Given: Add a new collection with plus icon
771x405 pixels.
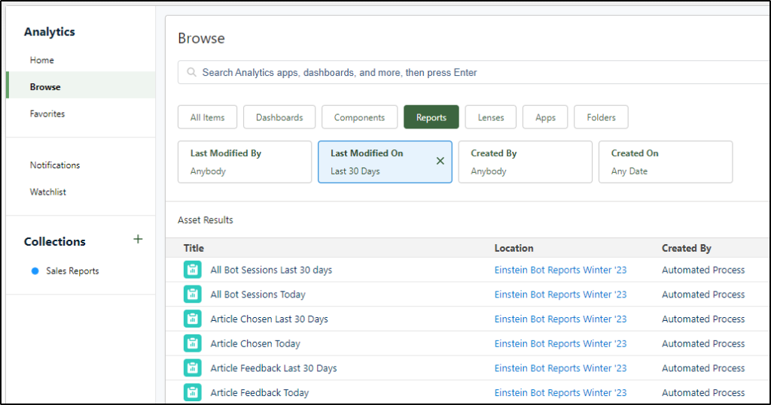Looking at the screenshot, I should coord(138,240).
